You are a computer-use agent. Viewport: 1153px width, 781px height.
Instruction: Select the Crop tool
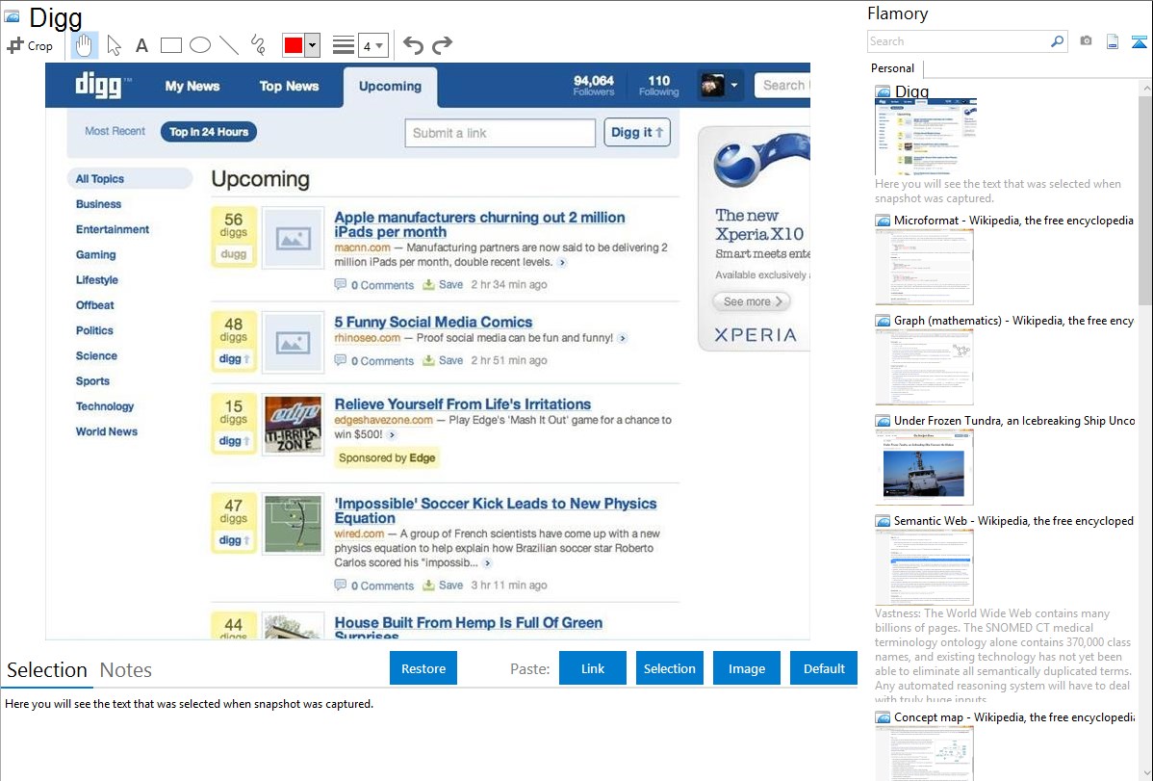[x=30, y=45]
